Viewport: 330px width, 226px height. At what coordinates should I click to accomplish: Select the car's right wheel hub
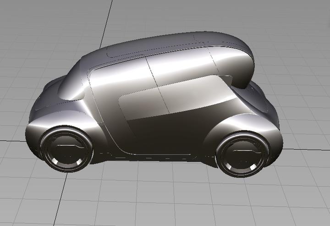241,155
